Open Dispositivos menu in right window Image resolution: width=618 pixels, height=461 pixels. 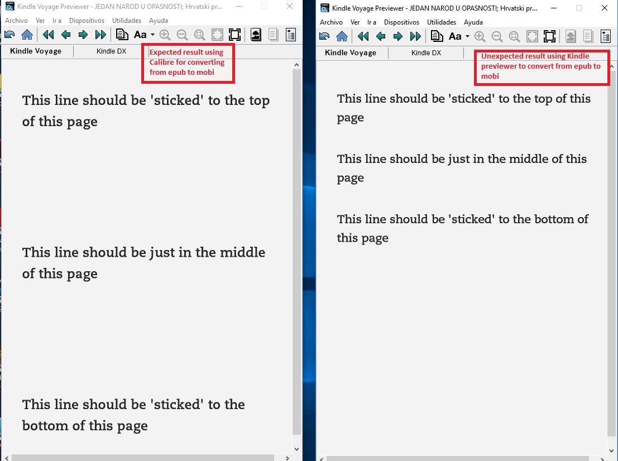point(401,22)
